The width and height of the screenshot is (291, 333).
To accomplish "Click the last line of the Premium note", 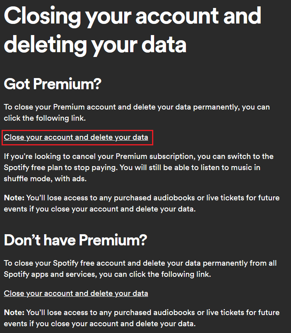I will point(100,209).
